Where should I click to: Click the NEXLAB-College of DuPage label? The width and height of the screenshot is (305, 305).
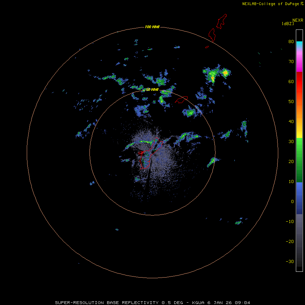pos(273,4)
